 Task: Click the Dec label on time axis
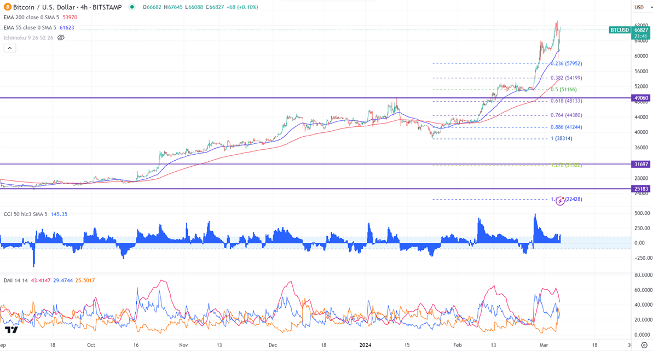click(273, 345)
